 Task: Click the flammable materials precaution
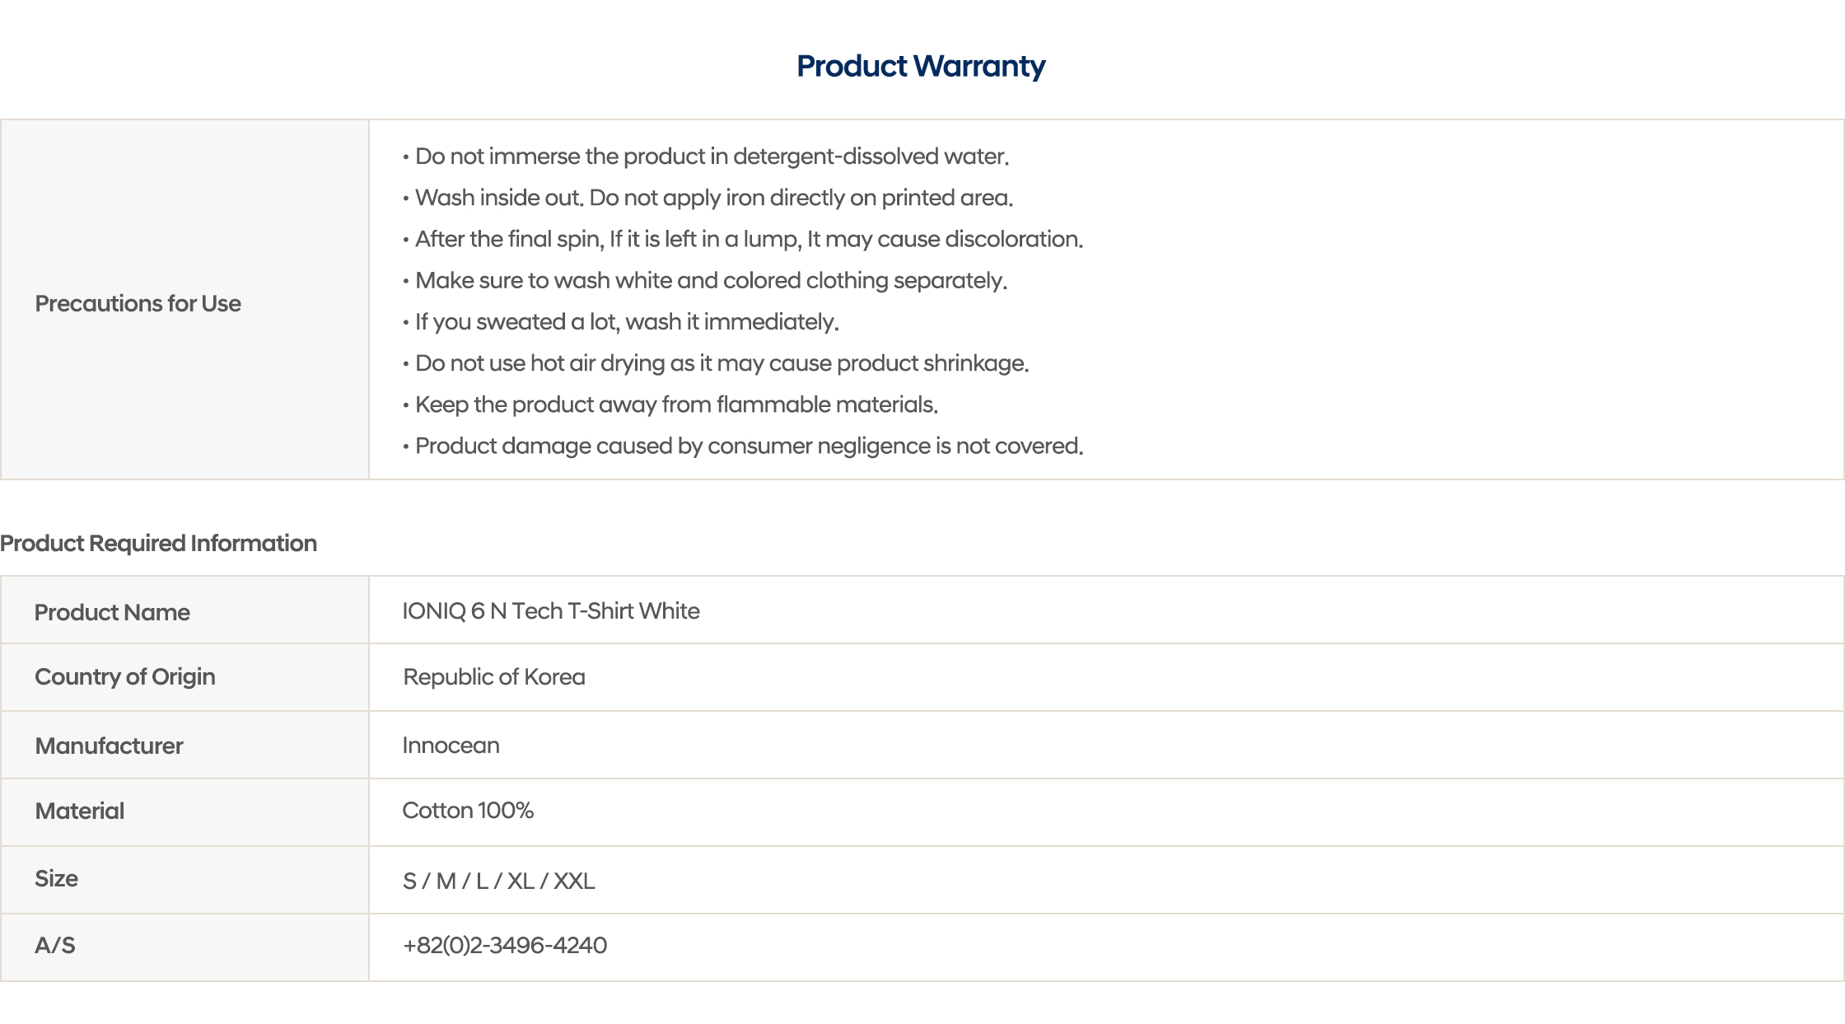click(x=676, y=404)
